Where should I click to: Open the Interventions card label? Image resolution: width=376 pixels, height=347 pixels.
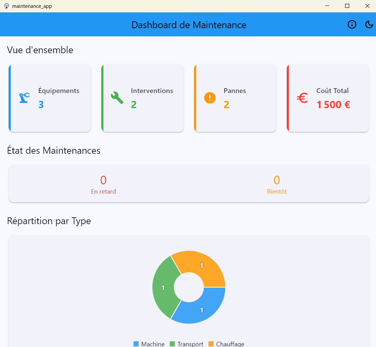[152, 91]
